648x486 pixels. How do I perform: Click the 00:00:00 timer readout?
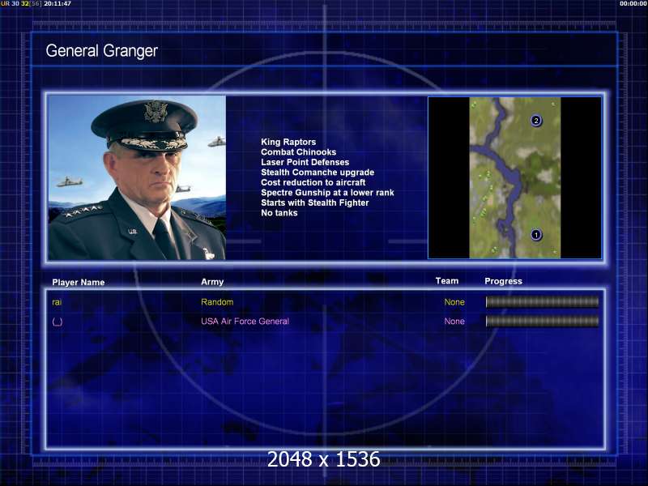633,3
